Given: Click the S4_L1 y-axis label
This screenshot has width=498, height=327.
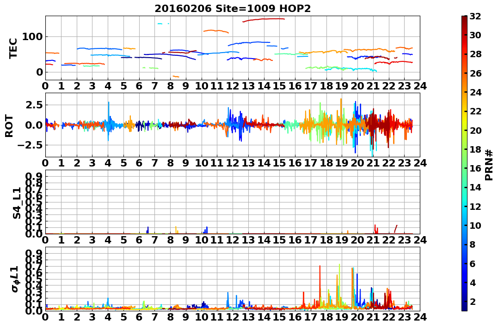Looking at the screenshot, I should [x=17, y=203].
